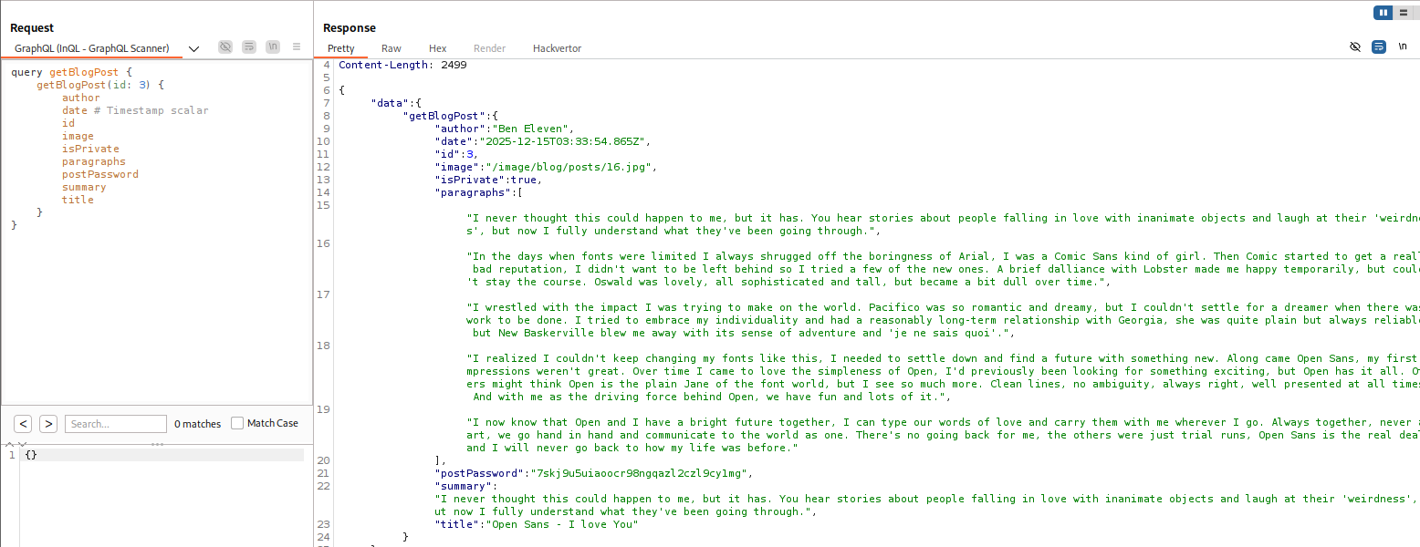Enable the Match Case checkbox
The width and height of the screenshot is (1420, 547).
click(x=237, y=424)
